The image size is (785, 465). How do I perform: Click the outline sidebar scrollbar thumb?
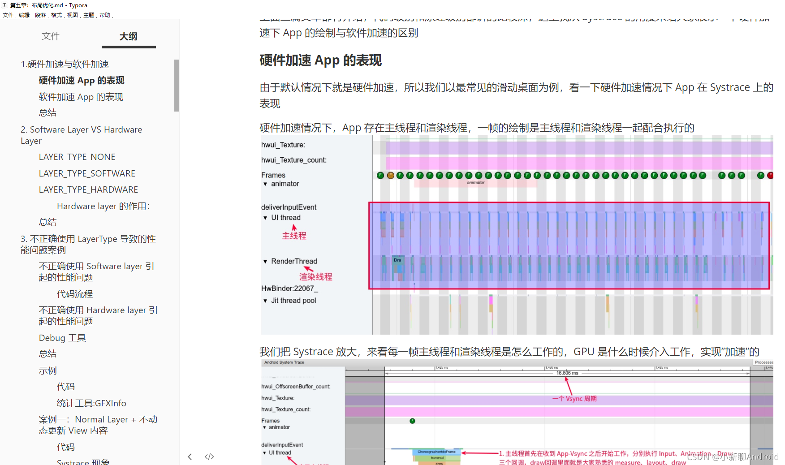point(177,85)
